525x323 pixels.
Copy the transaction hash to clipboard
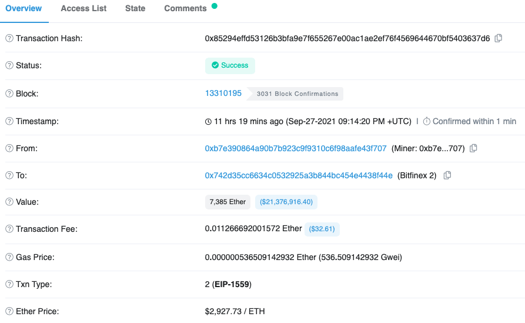(x=499, y=38)
